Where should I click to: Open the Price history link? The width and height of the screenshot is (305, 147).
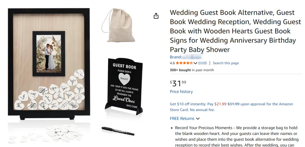[x=181, y=92]
